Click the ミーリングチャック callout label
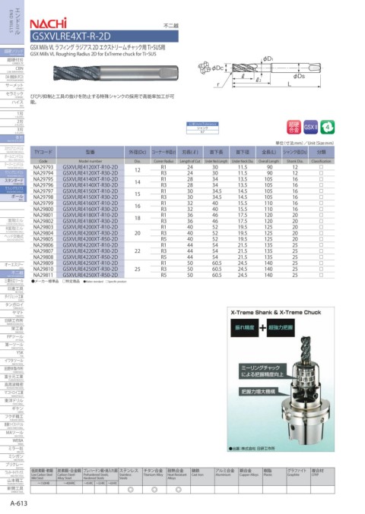Viewport: 365px width, 514px height. (262, 371)
